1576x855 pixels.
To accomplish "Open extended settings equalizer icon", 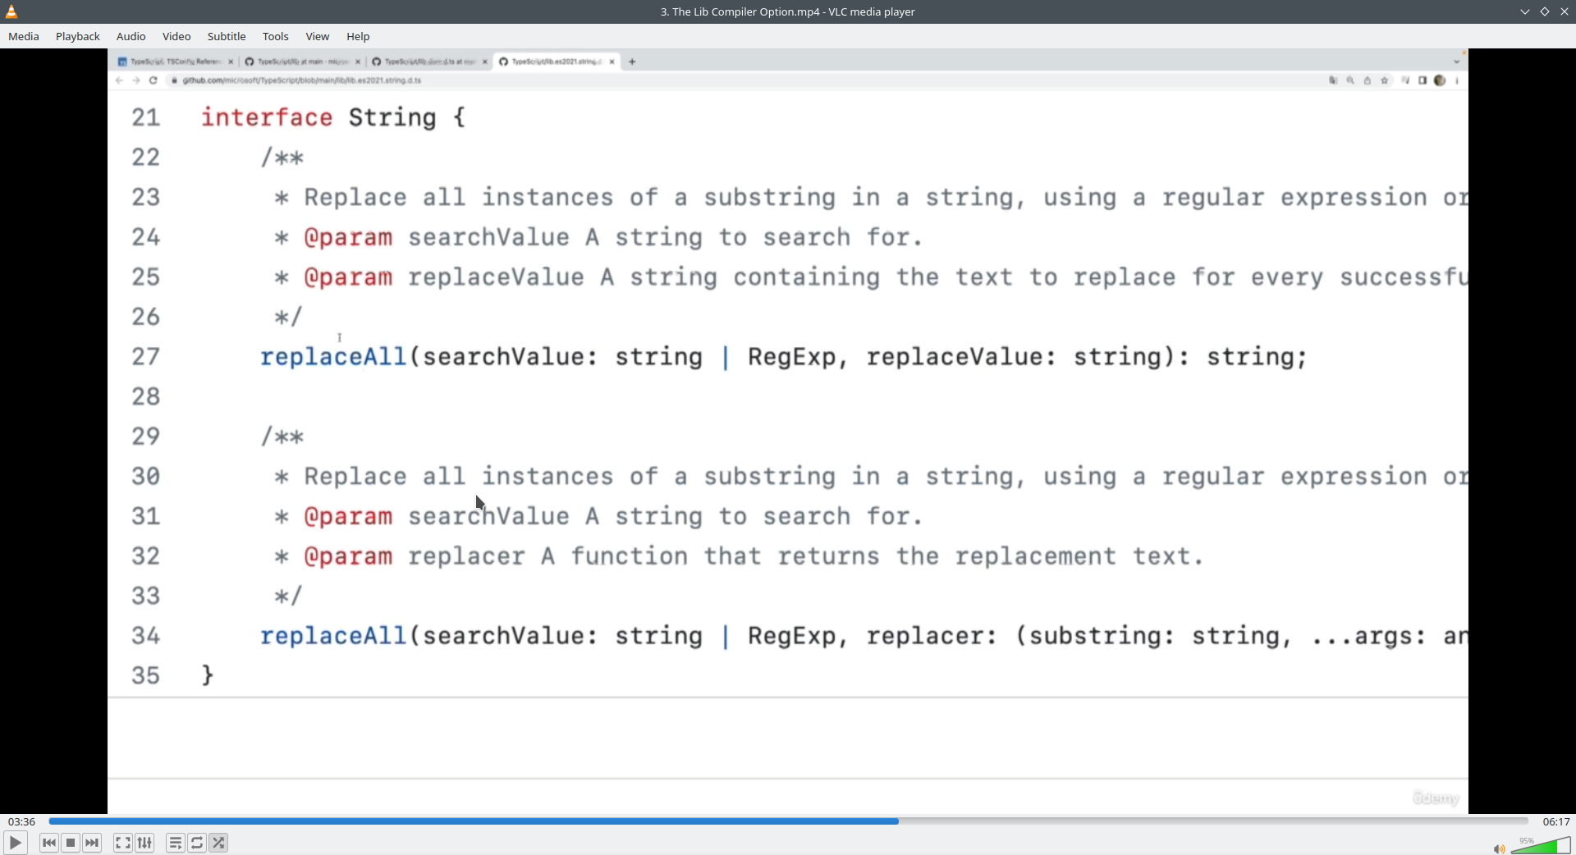I will (x=144, y=843).
